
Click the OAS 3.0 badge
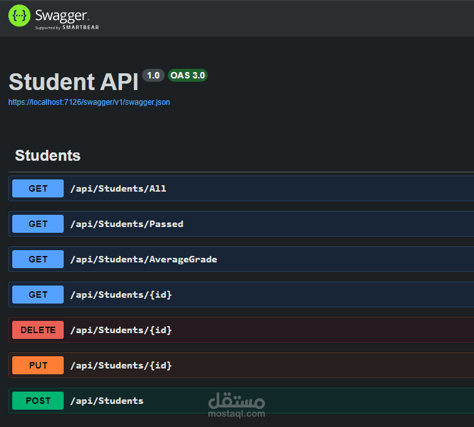[188, 75]
